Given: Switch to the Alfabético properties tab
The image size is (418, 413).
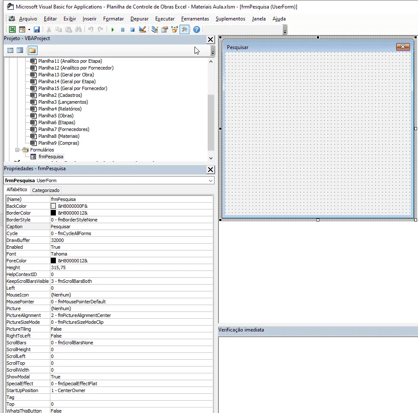Looking at the screenshot, I should pos(17,189).
